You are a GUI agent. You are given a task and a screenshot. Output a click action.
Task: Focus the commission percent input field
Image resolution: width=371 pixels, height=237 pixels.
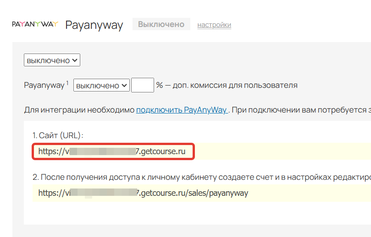(x=143, y=85)
